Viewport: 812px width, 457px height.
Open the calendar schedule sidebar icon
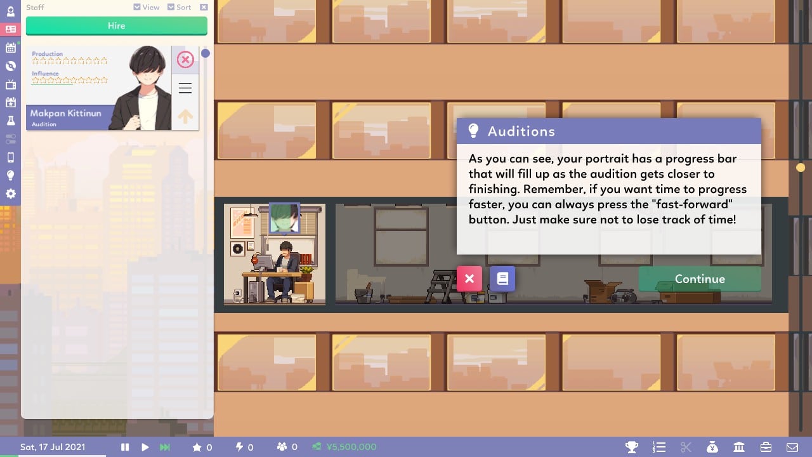point(10,48)
